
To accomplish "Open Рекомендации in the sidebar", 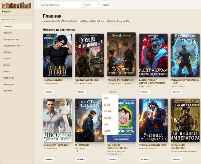I will click(x=17, y=39).
